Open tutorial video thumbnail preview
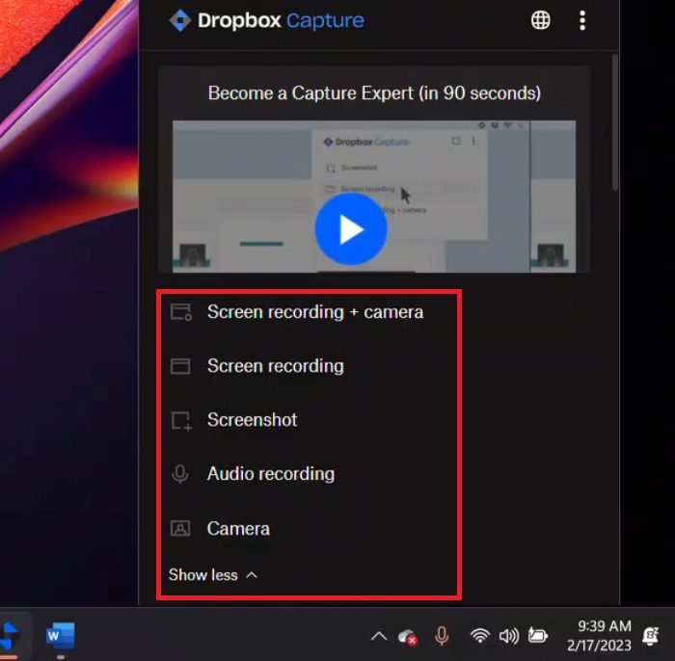 (374, 197)
